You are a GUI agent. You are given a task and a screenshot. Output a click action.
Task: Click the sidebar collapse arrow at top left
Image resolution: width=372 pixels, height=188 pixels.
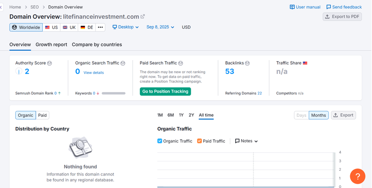(1, 7)
